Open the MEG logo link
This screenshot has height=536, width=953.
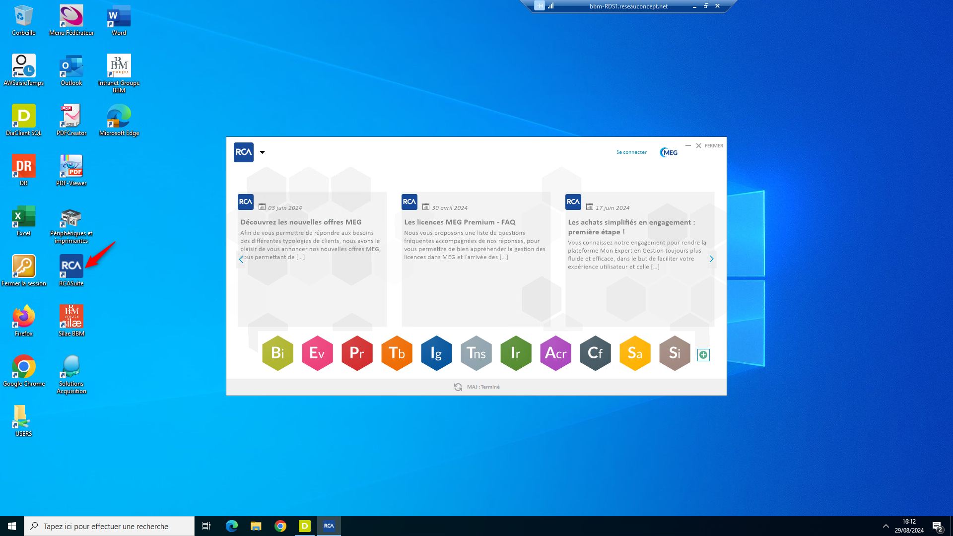pyautogui.click(x=669, y=152)
